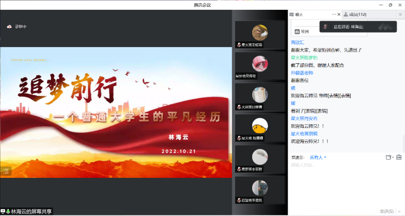Open chat panel more options (three dots)
Image resolution: width=405 pixels, height=216 pixels.
[x=333, y=14]
